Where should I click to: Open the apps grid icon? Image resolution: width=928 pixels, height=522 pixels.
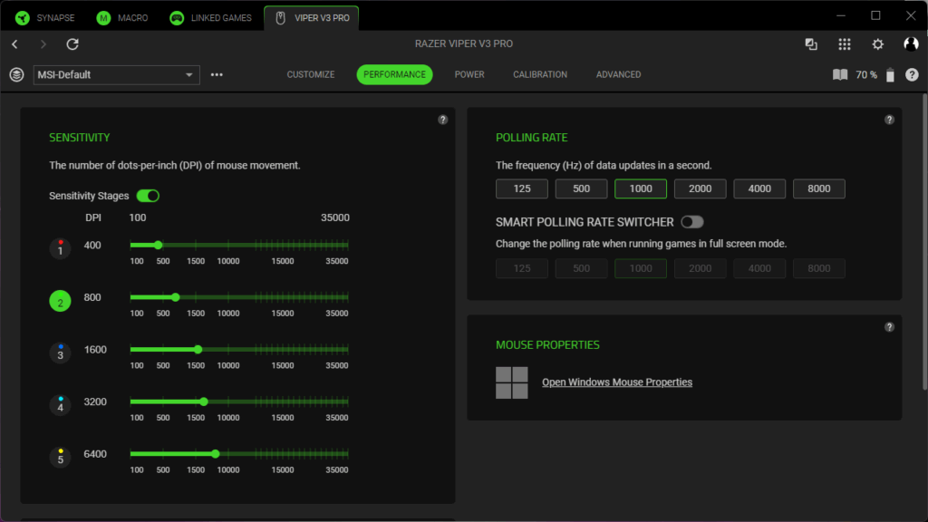pyautogui.click(x=845, y=44)
